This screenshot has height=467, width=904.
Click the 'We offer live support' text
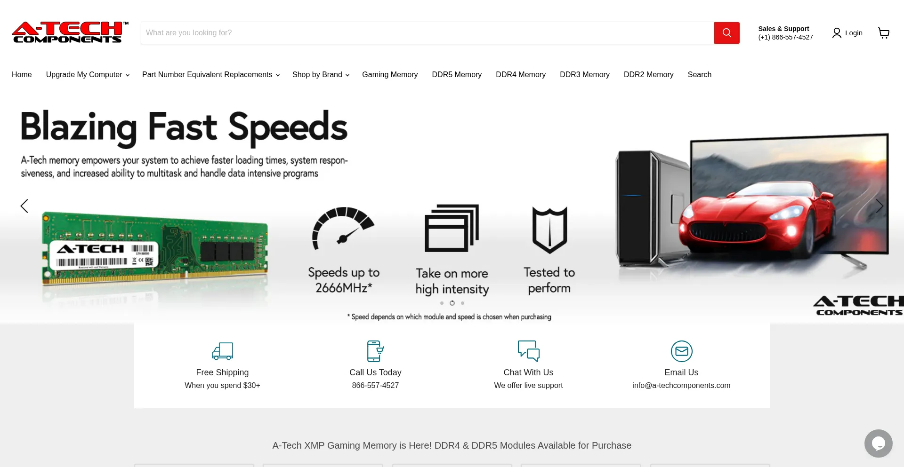click(x=528, y=386)
